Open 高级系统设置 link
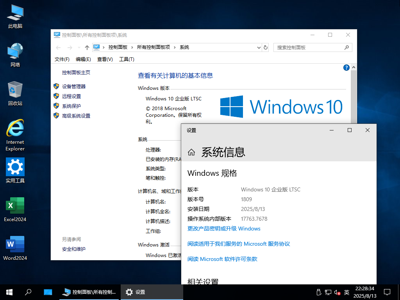The width and height of the screenshot is (400, 300). click(76, 116)
